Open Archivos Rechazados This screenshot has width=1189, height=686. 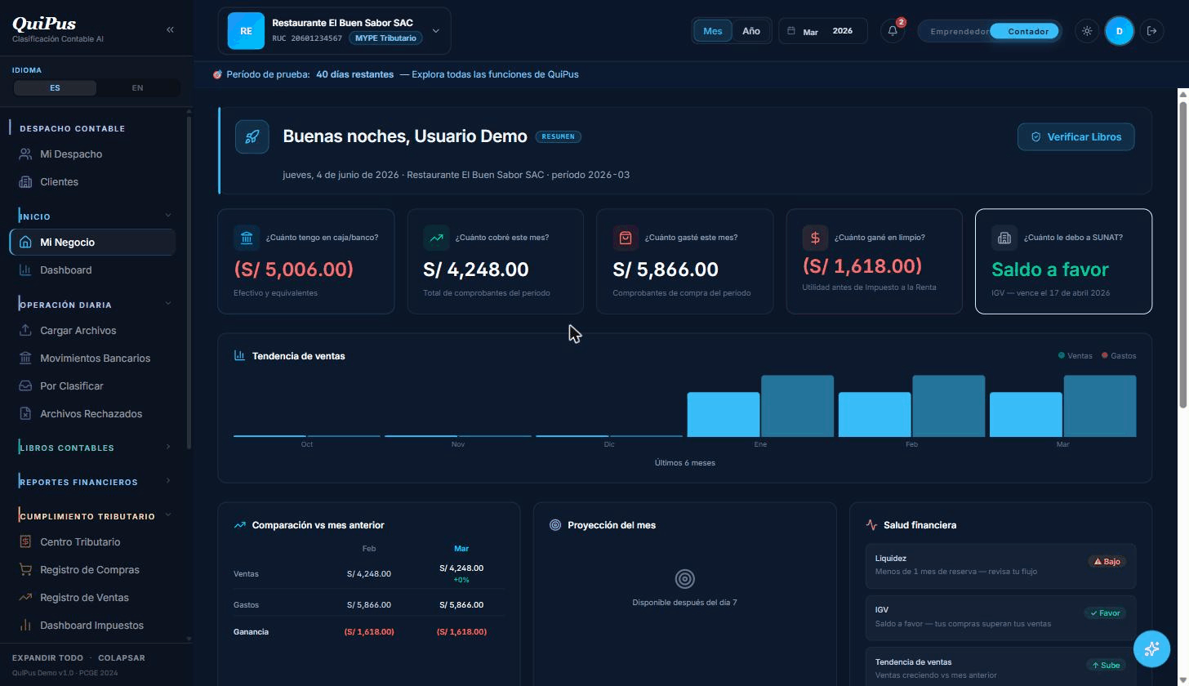click(x=92, y=414)
